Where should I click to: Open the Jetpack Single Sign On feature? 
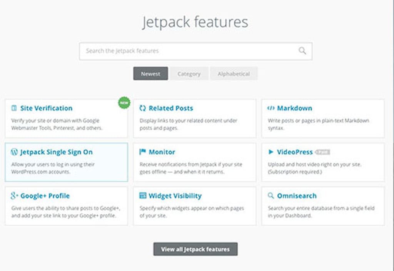66,162
